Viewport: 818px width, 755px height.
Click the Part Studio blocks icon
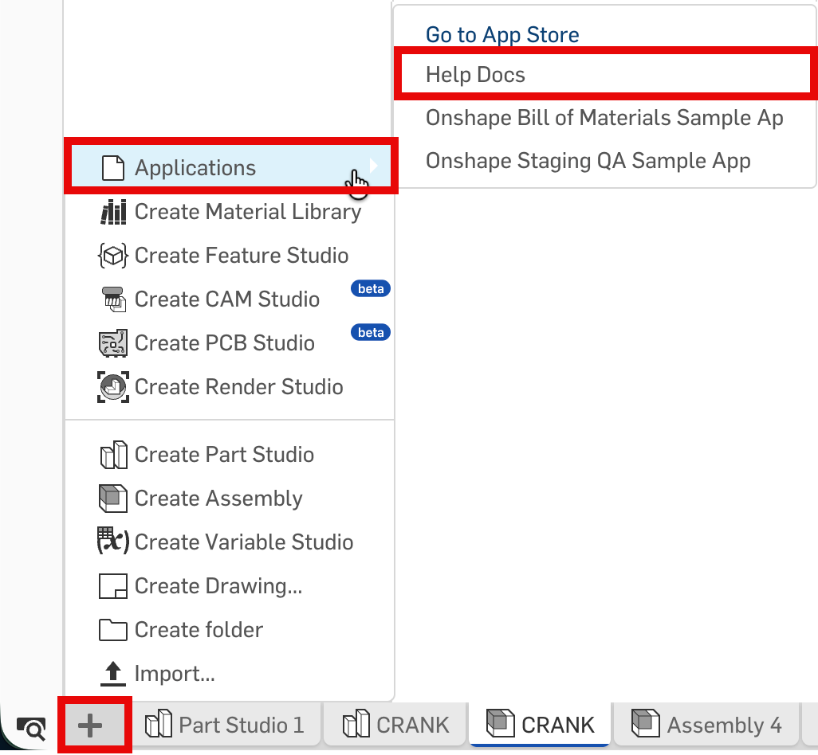coord(113,455)
